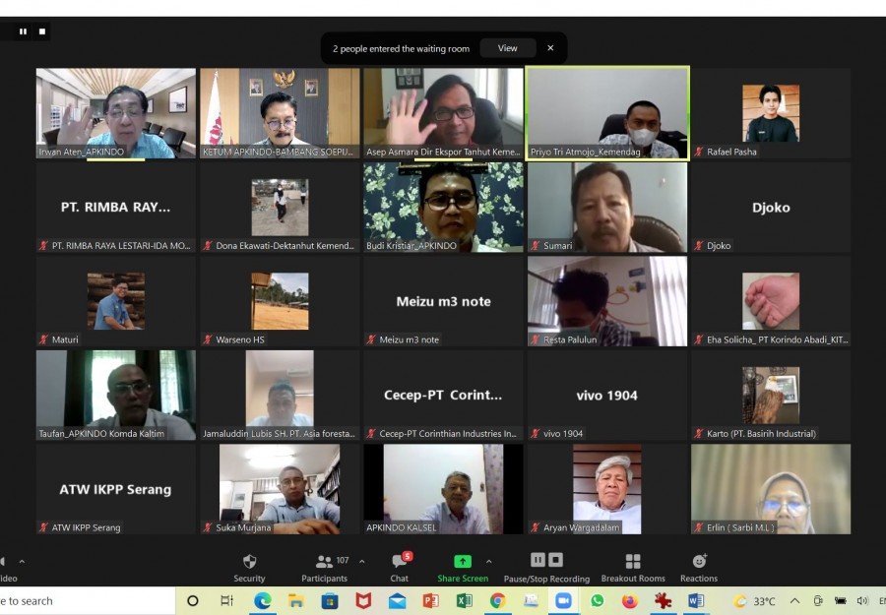Image resolution: width=886 pixels, height=615 pixels.
Task: Select Asep Asmara video tile
Action: point(444,113)
